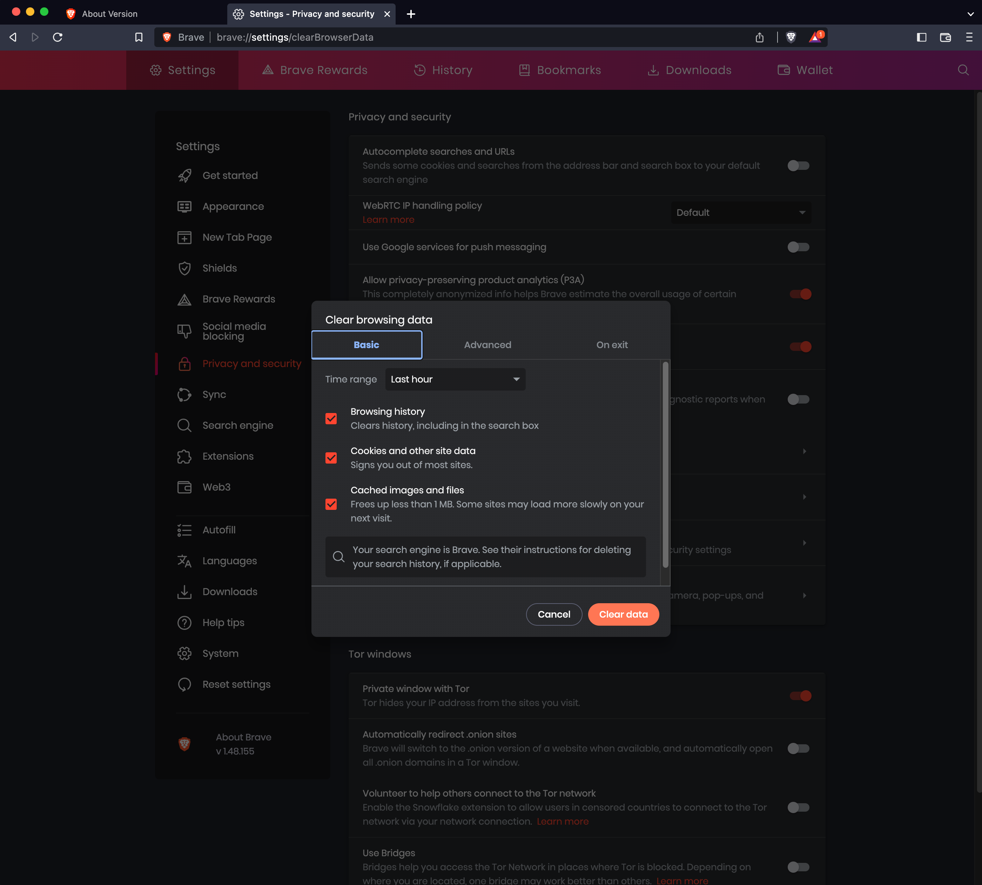Switch to the Advanced tab
The image size is (982, 885).
click(488, 345)
